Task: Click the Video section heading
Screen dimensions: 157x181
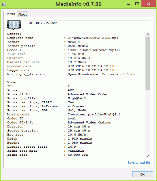Action: pos(12,82)
